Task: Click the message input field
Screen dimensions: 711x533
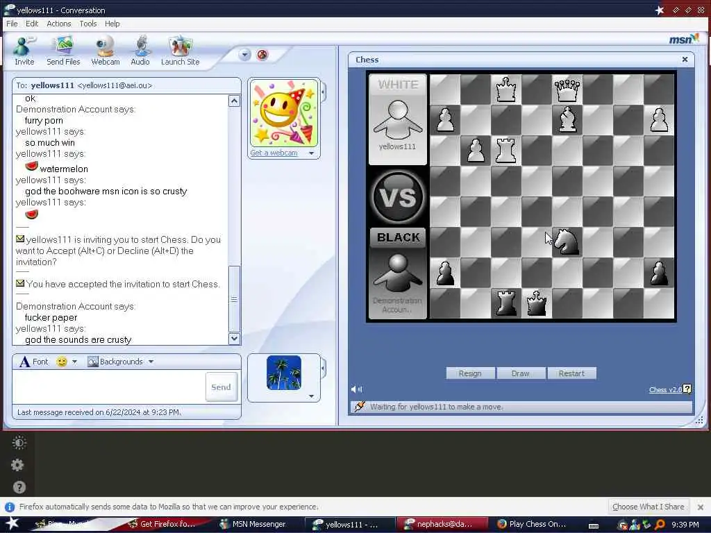Action: pos(109,387)
